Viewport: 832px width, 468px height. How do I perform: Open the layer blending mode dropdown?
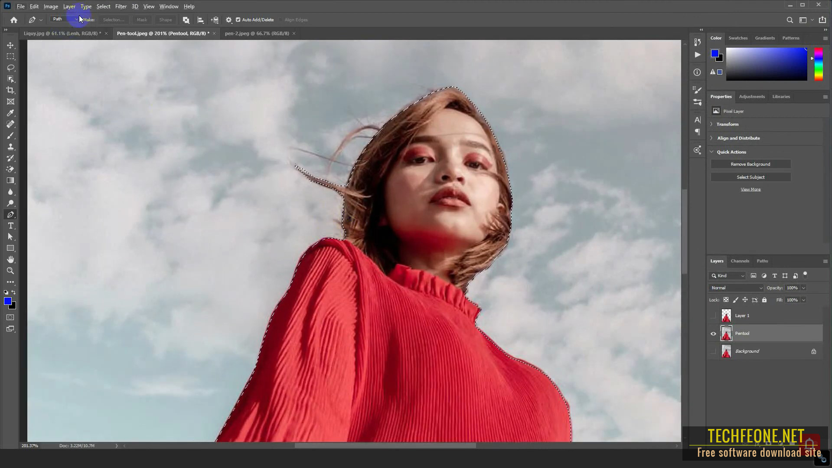[736, 288]
